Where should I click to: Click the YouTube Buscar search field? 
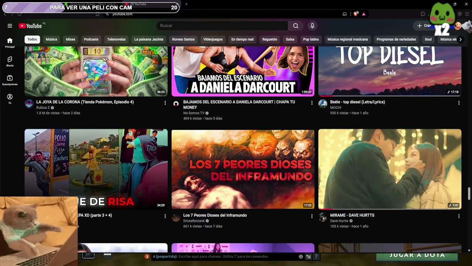click(x=222, y=26)
